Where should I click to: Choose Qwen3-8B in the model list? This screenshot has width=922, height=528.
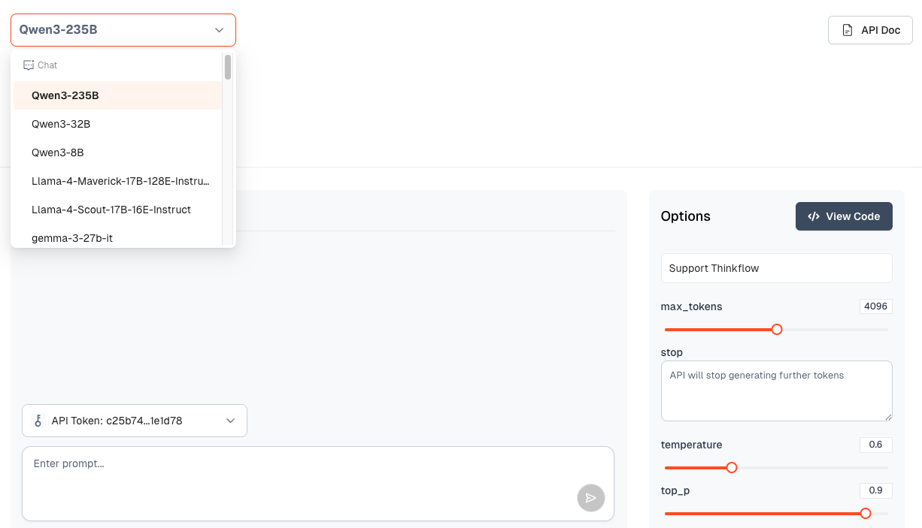(58, 152)
